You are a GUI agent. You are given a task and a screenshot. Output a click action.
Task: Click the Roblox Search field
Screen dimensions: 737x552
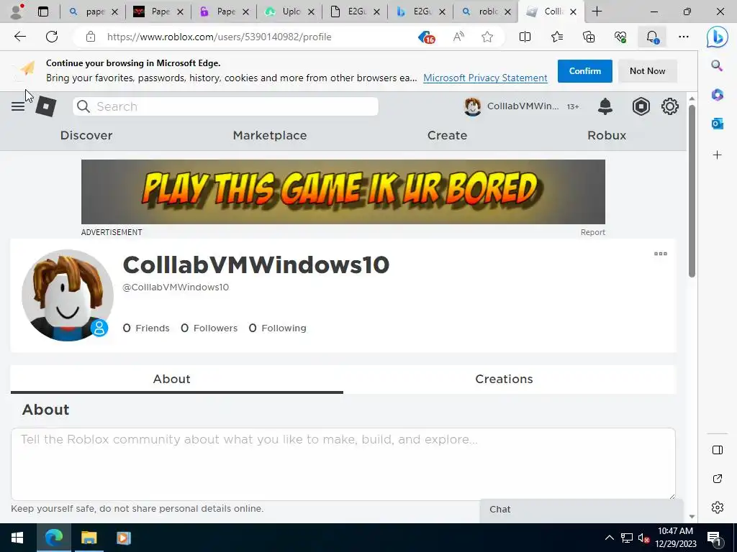[x=225, y=106]
